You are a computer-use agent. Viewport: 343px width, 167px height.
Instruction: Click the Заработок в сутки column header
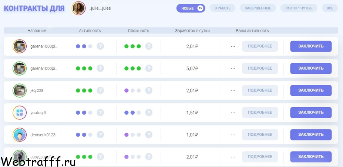tap(192, 31)
